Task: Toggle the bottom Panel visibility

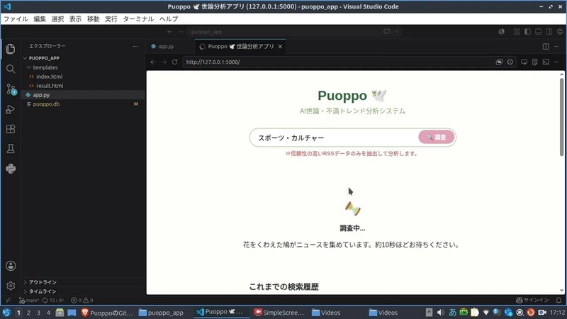Action: (539, 31)
